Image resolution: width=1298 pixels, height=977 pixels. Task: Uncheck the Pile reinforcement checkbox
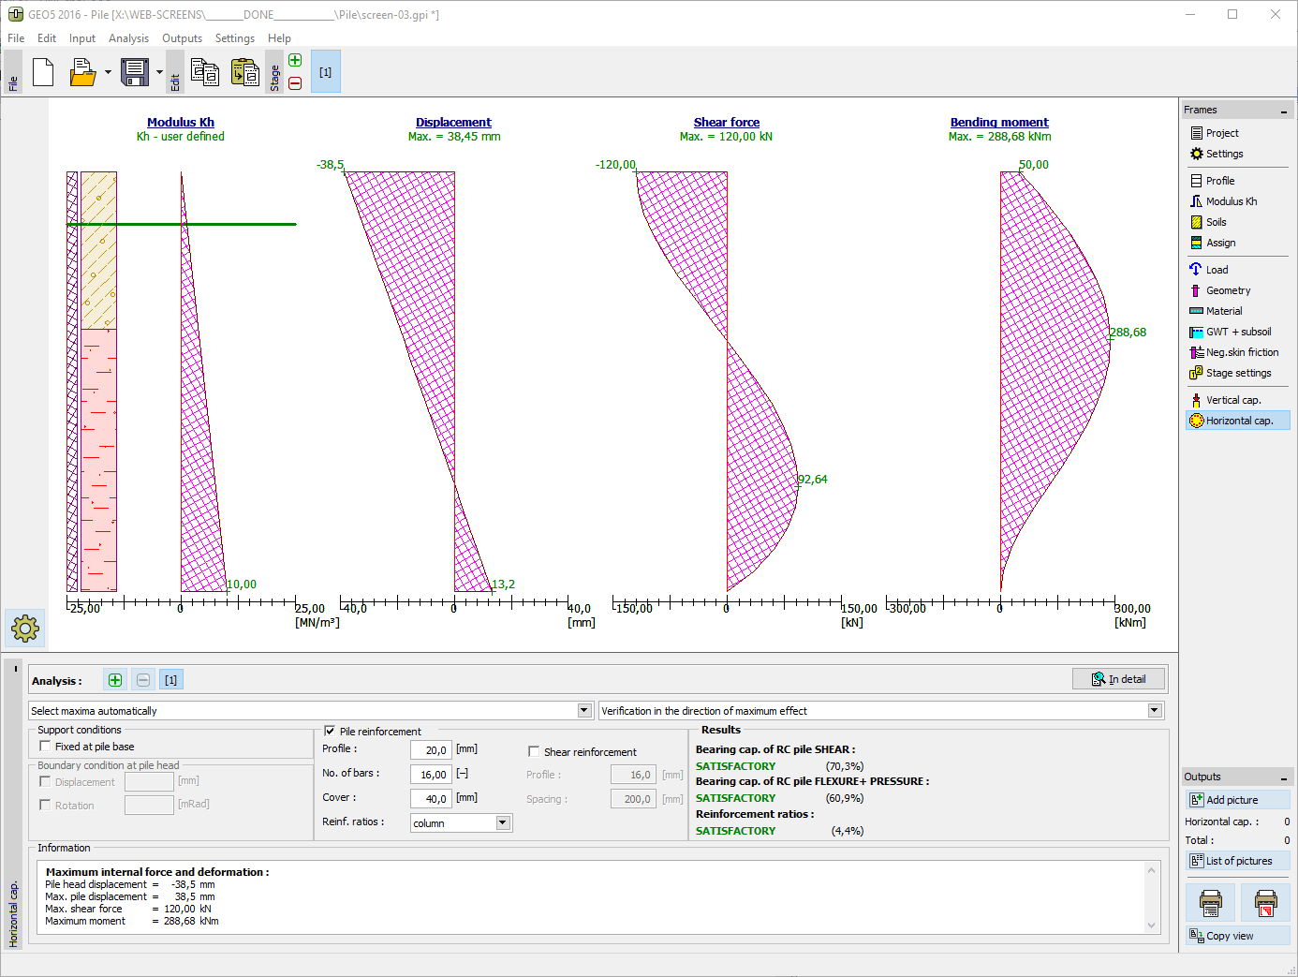330,731
